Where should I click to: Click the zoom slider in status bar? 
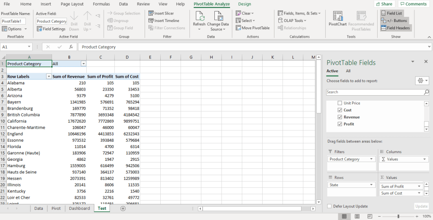point(398,216)
